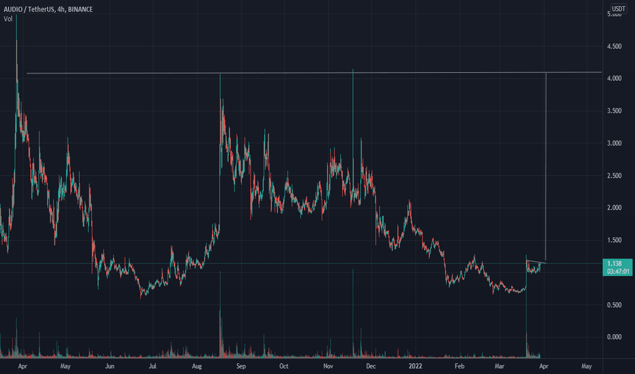Click the Apr label left on time axis
The image size is (635, 374).
pyautogui.click(x=22, y=367)
